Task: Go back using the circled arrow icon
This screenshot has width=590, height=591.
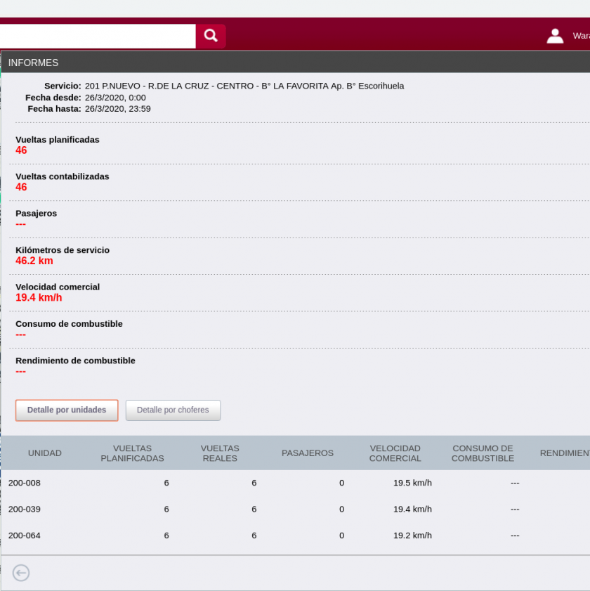Action: pyautogui.click(x=21, y=573)
